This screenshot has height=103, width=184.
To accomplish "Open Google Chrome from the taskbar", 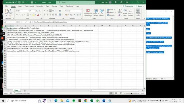I will (86, 100).
